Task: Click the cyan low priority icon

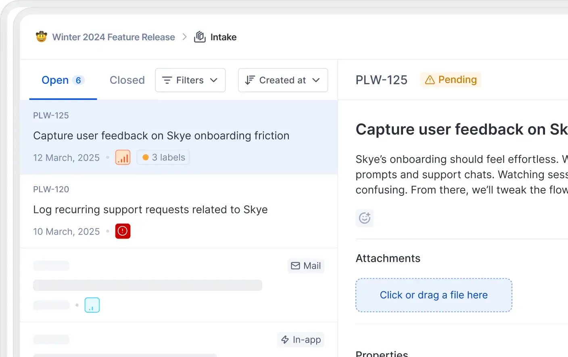Action: tap(92, 305)
